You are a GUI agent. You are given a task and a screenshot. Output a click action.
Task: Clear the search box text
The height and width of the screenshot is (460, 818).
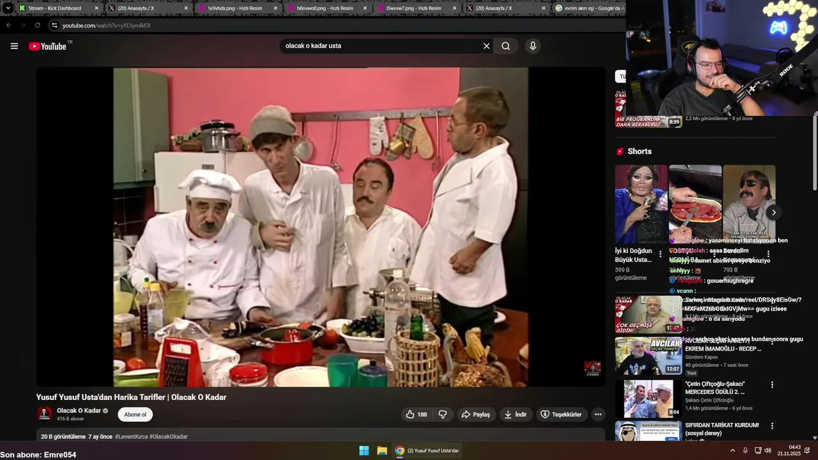coord(486,46)
